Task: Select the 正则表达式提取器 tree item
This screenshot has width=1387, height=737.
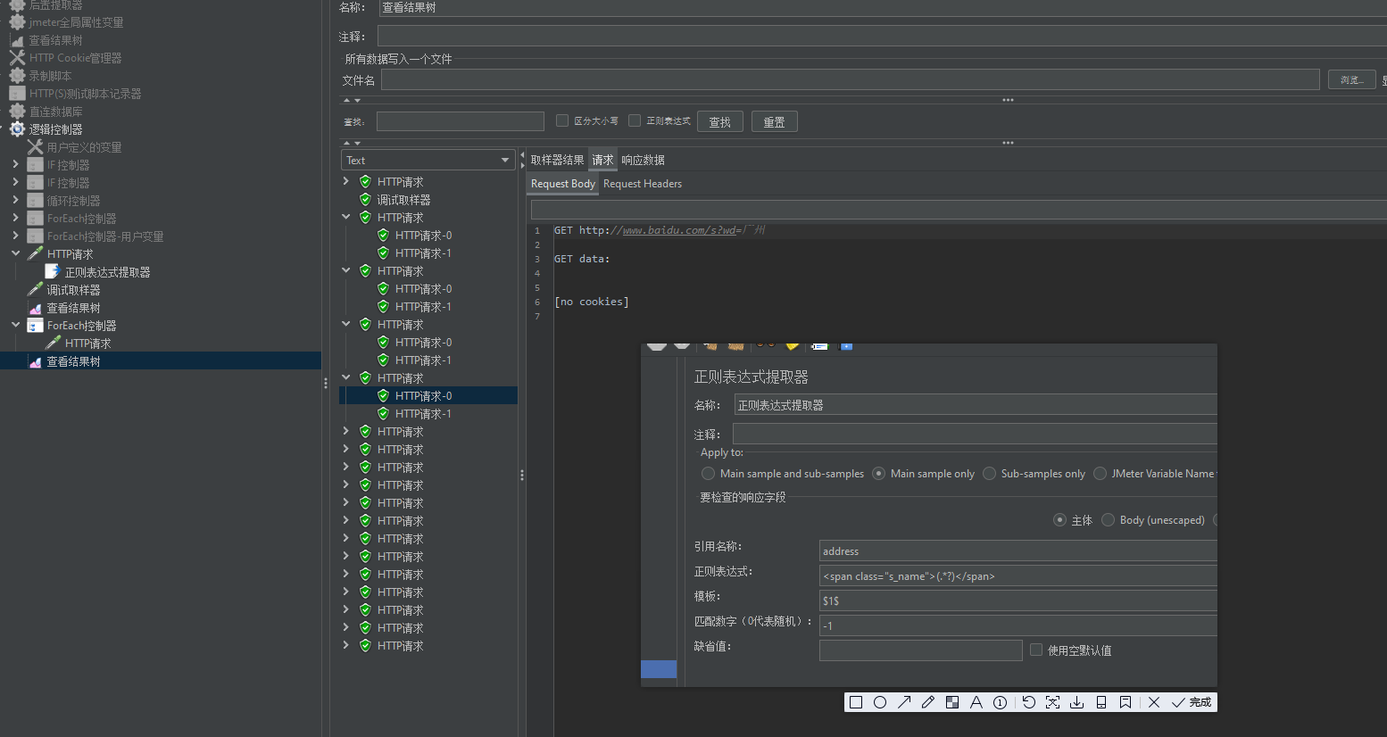Action: (107, 272)
